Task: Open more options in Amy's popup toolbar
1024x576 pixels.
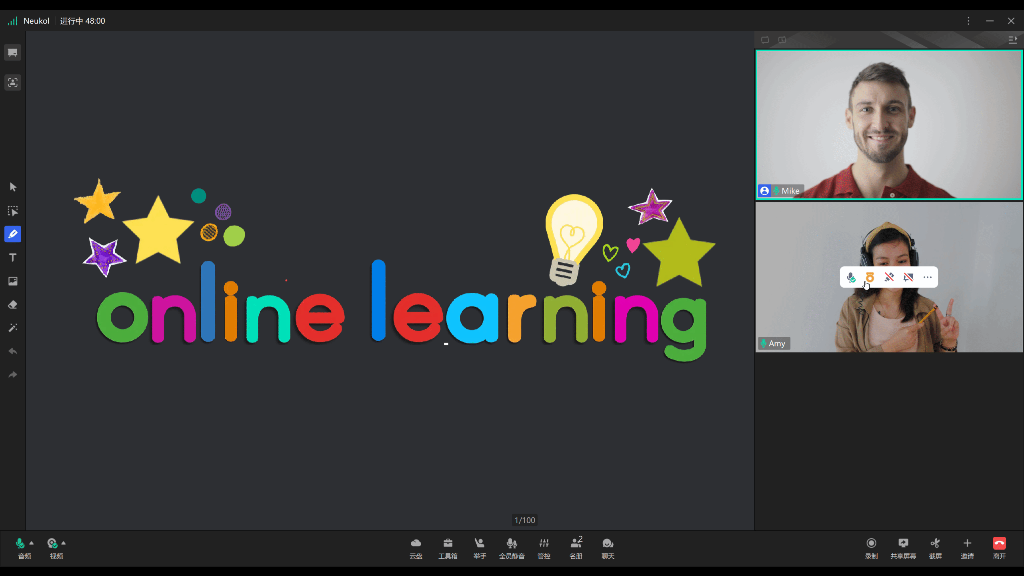Action: pos(928,277)
